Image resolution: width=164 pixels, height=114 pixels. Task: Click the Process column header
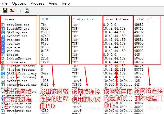[x=8, y=19]
